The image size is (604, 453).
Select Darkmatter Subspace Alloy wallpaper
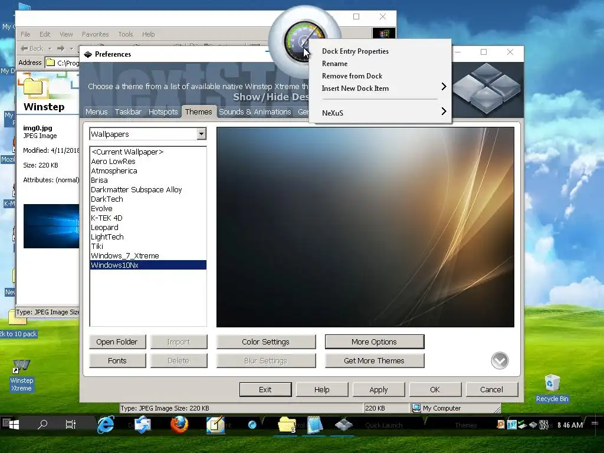148,189
